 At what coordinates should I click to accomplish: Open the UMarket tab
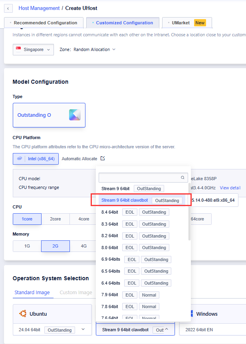[x=187, y=23]
